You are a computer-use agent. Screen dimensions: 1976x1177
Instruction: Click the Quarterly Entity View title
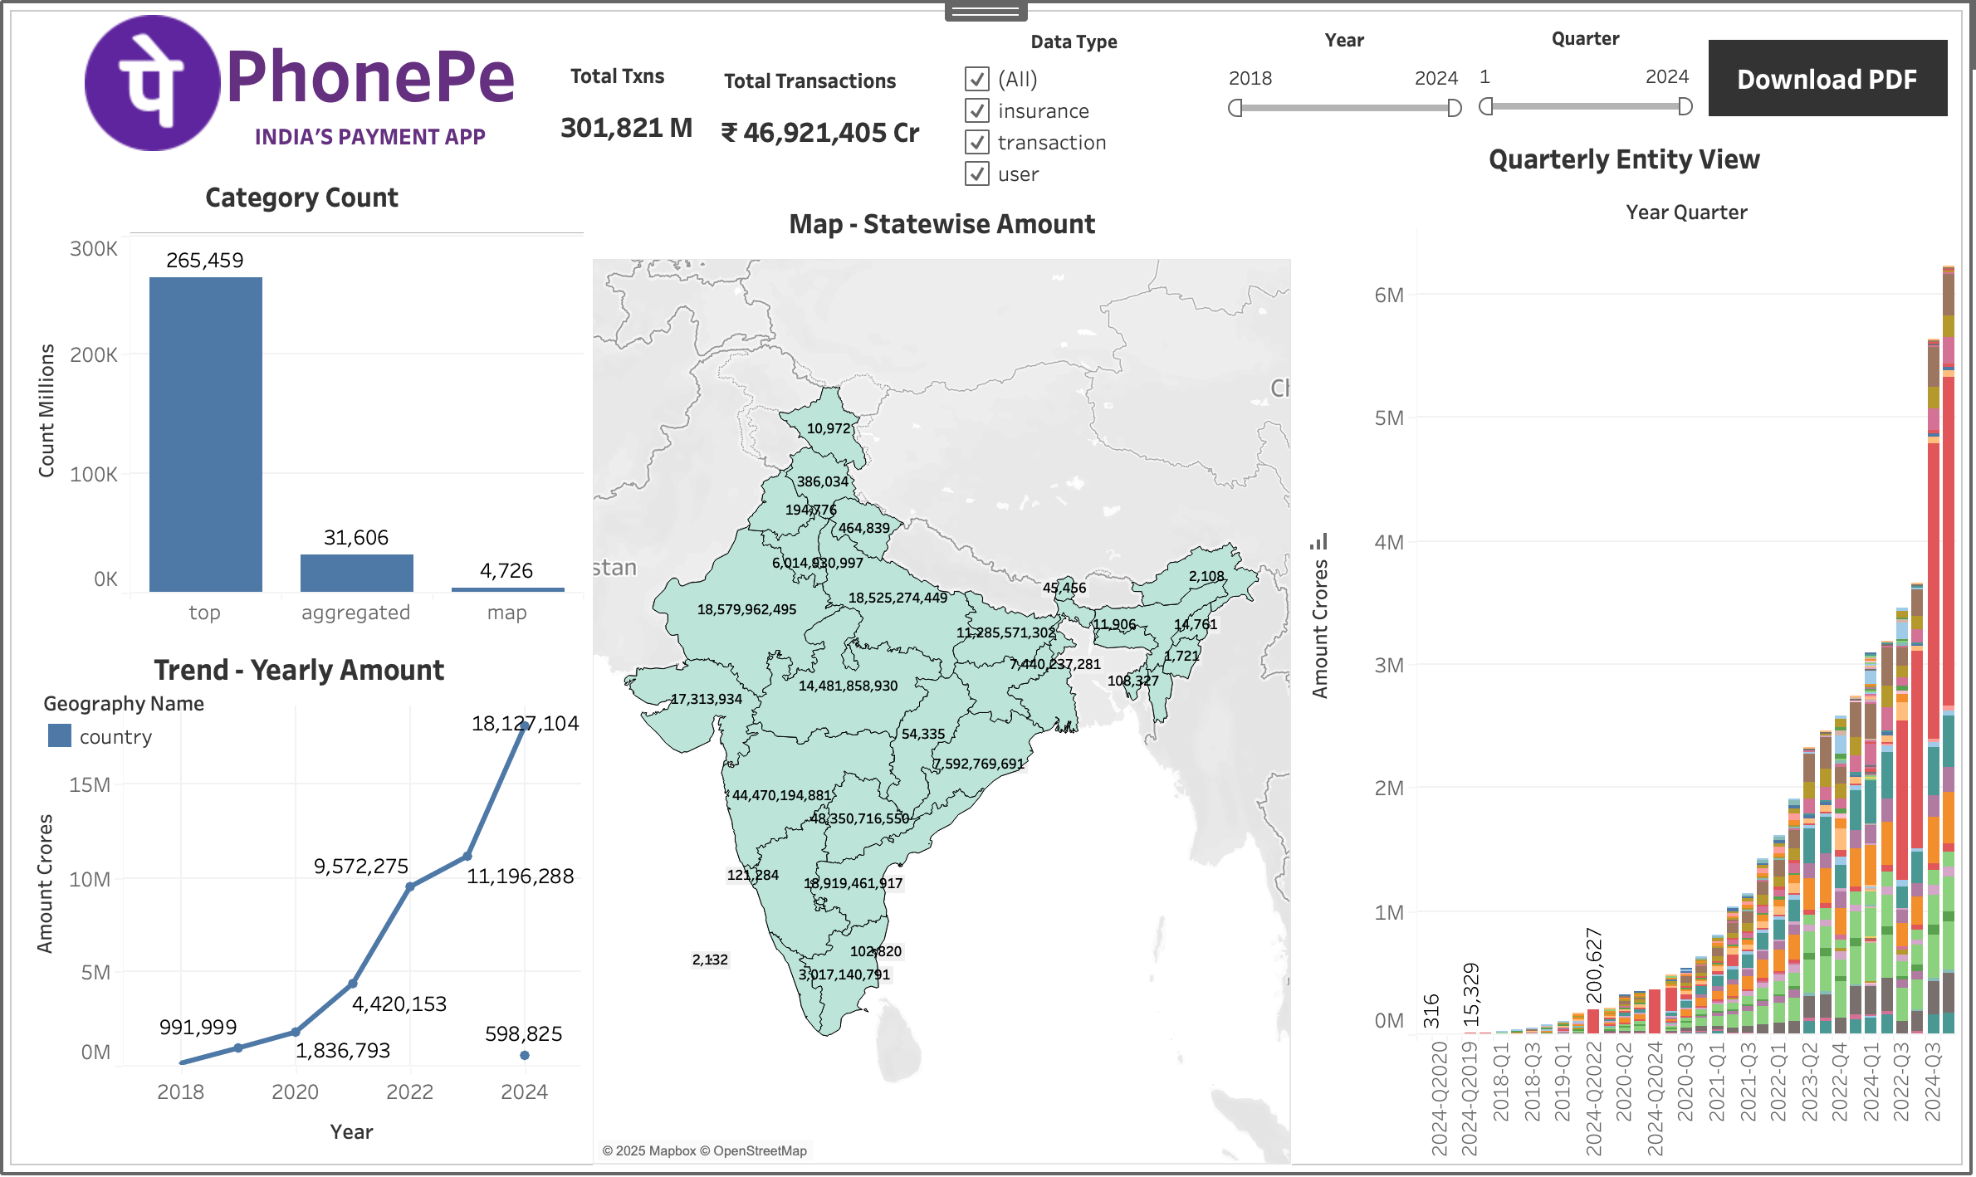(x=1624, y=159)
